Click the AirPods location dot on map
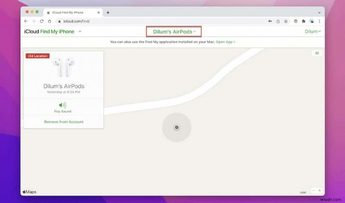The height and width of the screenshot is (203, 345). pyautogui.click(x=177, y=127)
